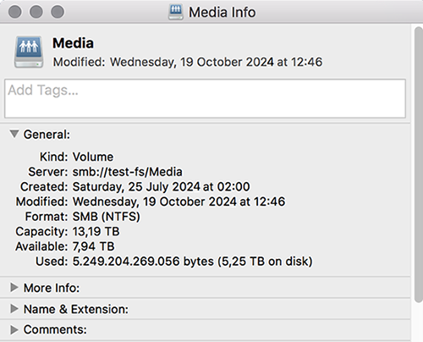Click the Media volume name heading
Screen dimensions: 423x342
click(73, 43)
